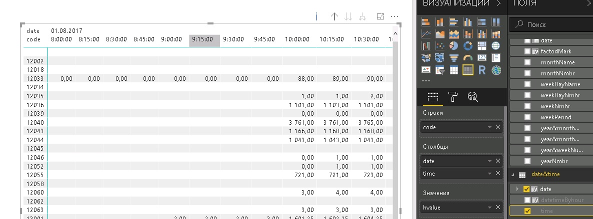This screenshot has width=593, height=219.
Task: Select the gauge visual
Action: [468, 58]
